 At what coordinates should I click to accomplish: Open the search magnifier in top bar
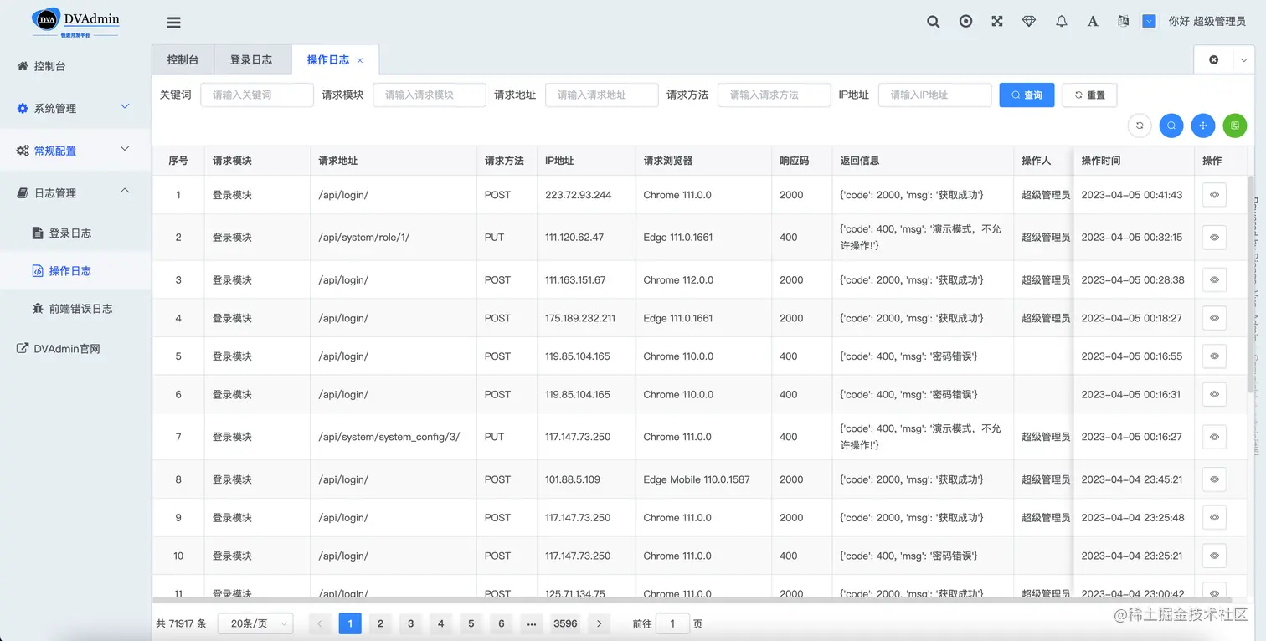click(934, 22)
